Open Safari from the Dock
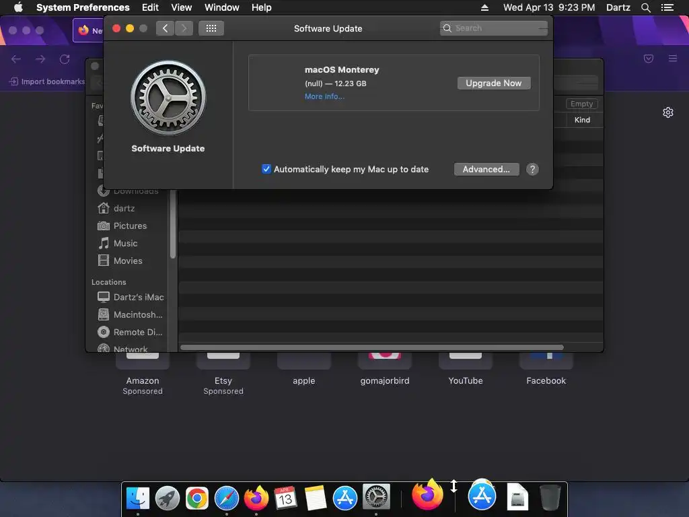 coord(226,498)
